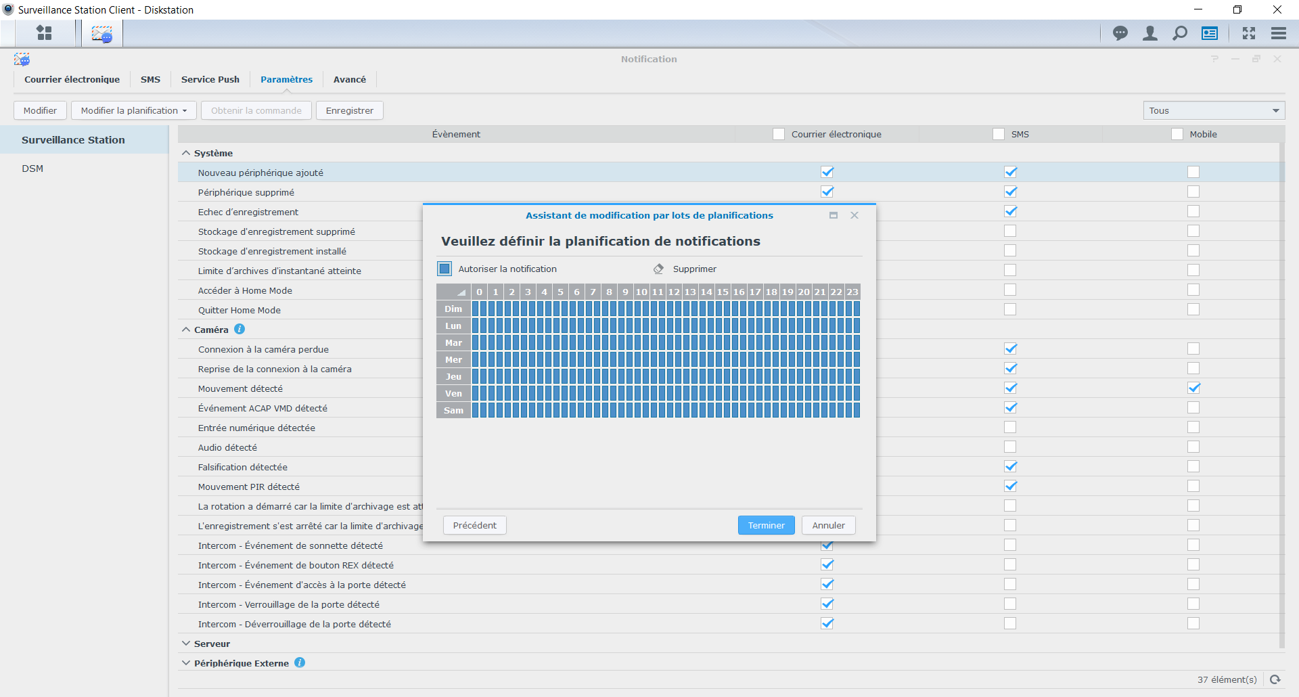This screenshot has width=1299, height=697.
Task: Open the user account icon
Action: pyautogui.click(x=1149, y=33)
